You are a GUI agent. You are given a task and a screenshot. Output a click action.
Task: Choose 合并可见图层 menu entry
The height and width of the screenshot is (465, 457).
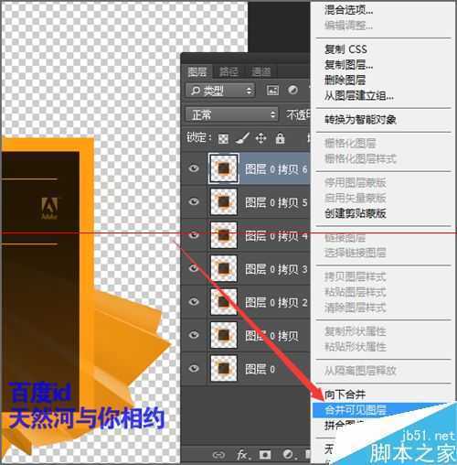click(356, 410)
